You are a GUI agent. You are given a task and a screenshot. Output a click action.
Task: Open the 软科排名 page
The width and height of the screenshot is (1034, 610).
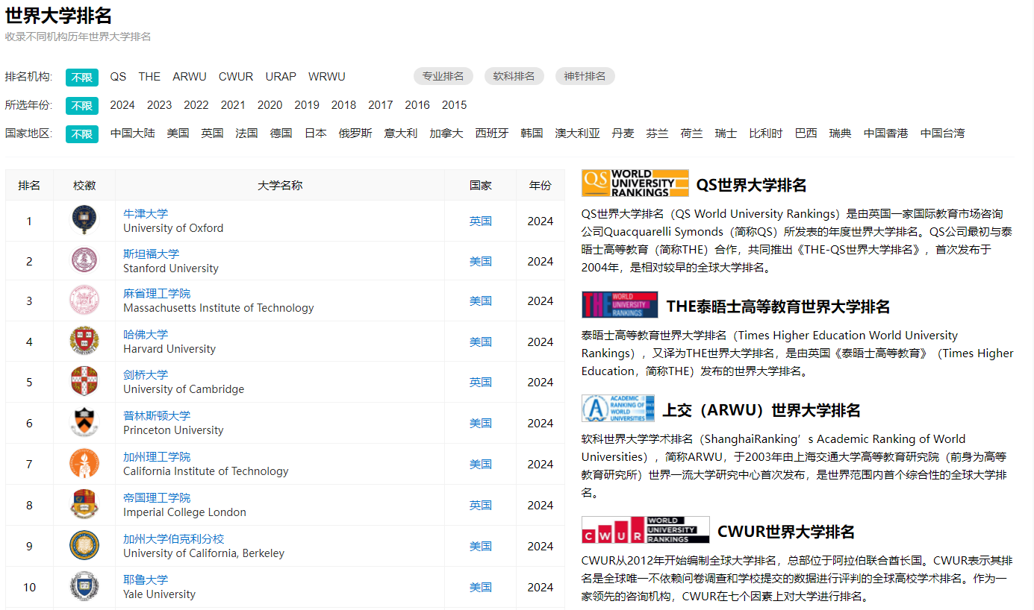(x=514, y=76)
